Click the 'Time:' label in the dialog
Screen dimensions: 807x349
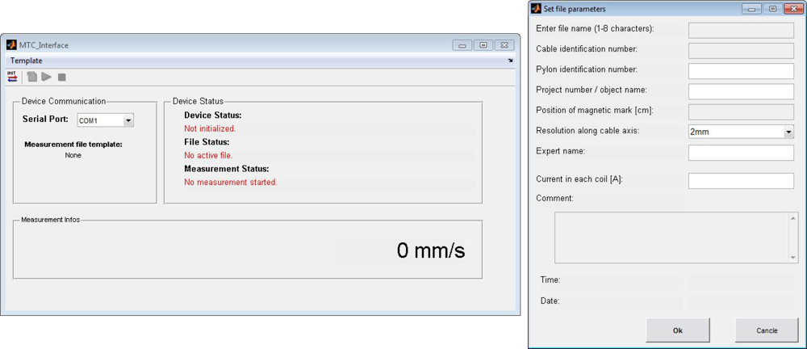(550, 280)
